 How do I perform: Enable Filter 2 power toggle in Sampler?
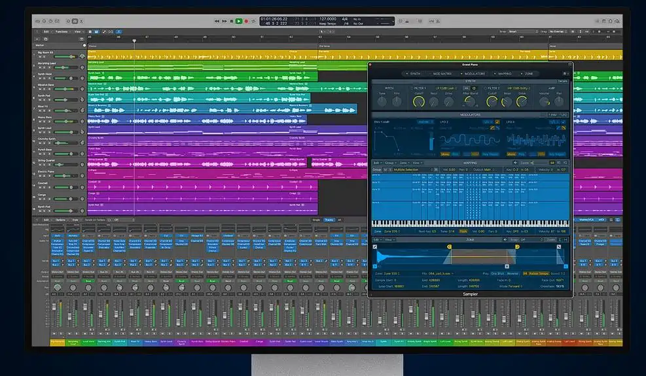486,88
